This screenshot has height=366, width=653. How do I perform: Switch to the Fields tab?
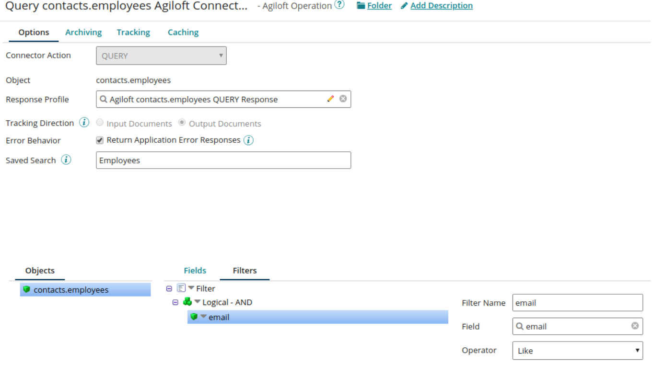click(x=195, y=270)
